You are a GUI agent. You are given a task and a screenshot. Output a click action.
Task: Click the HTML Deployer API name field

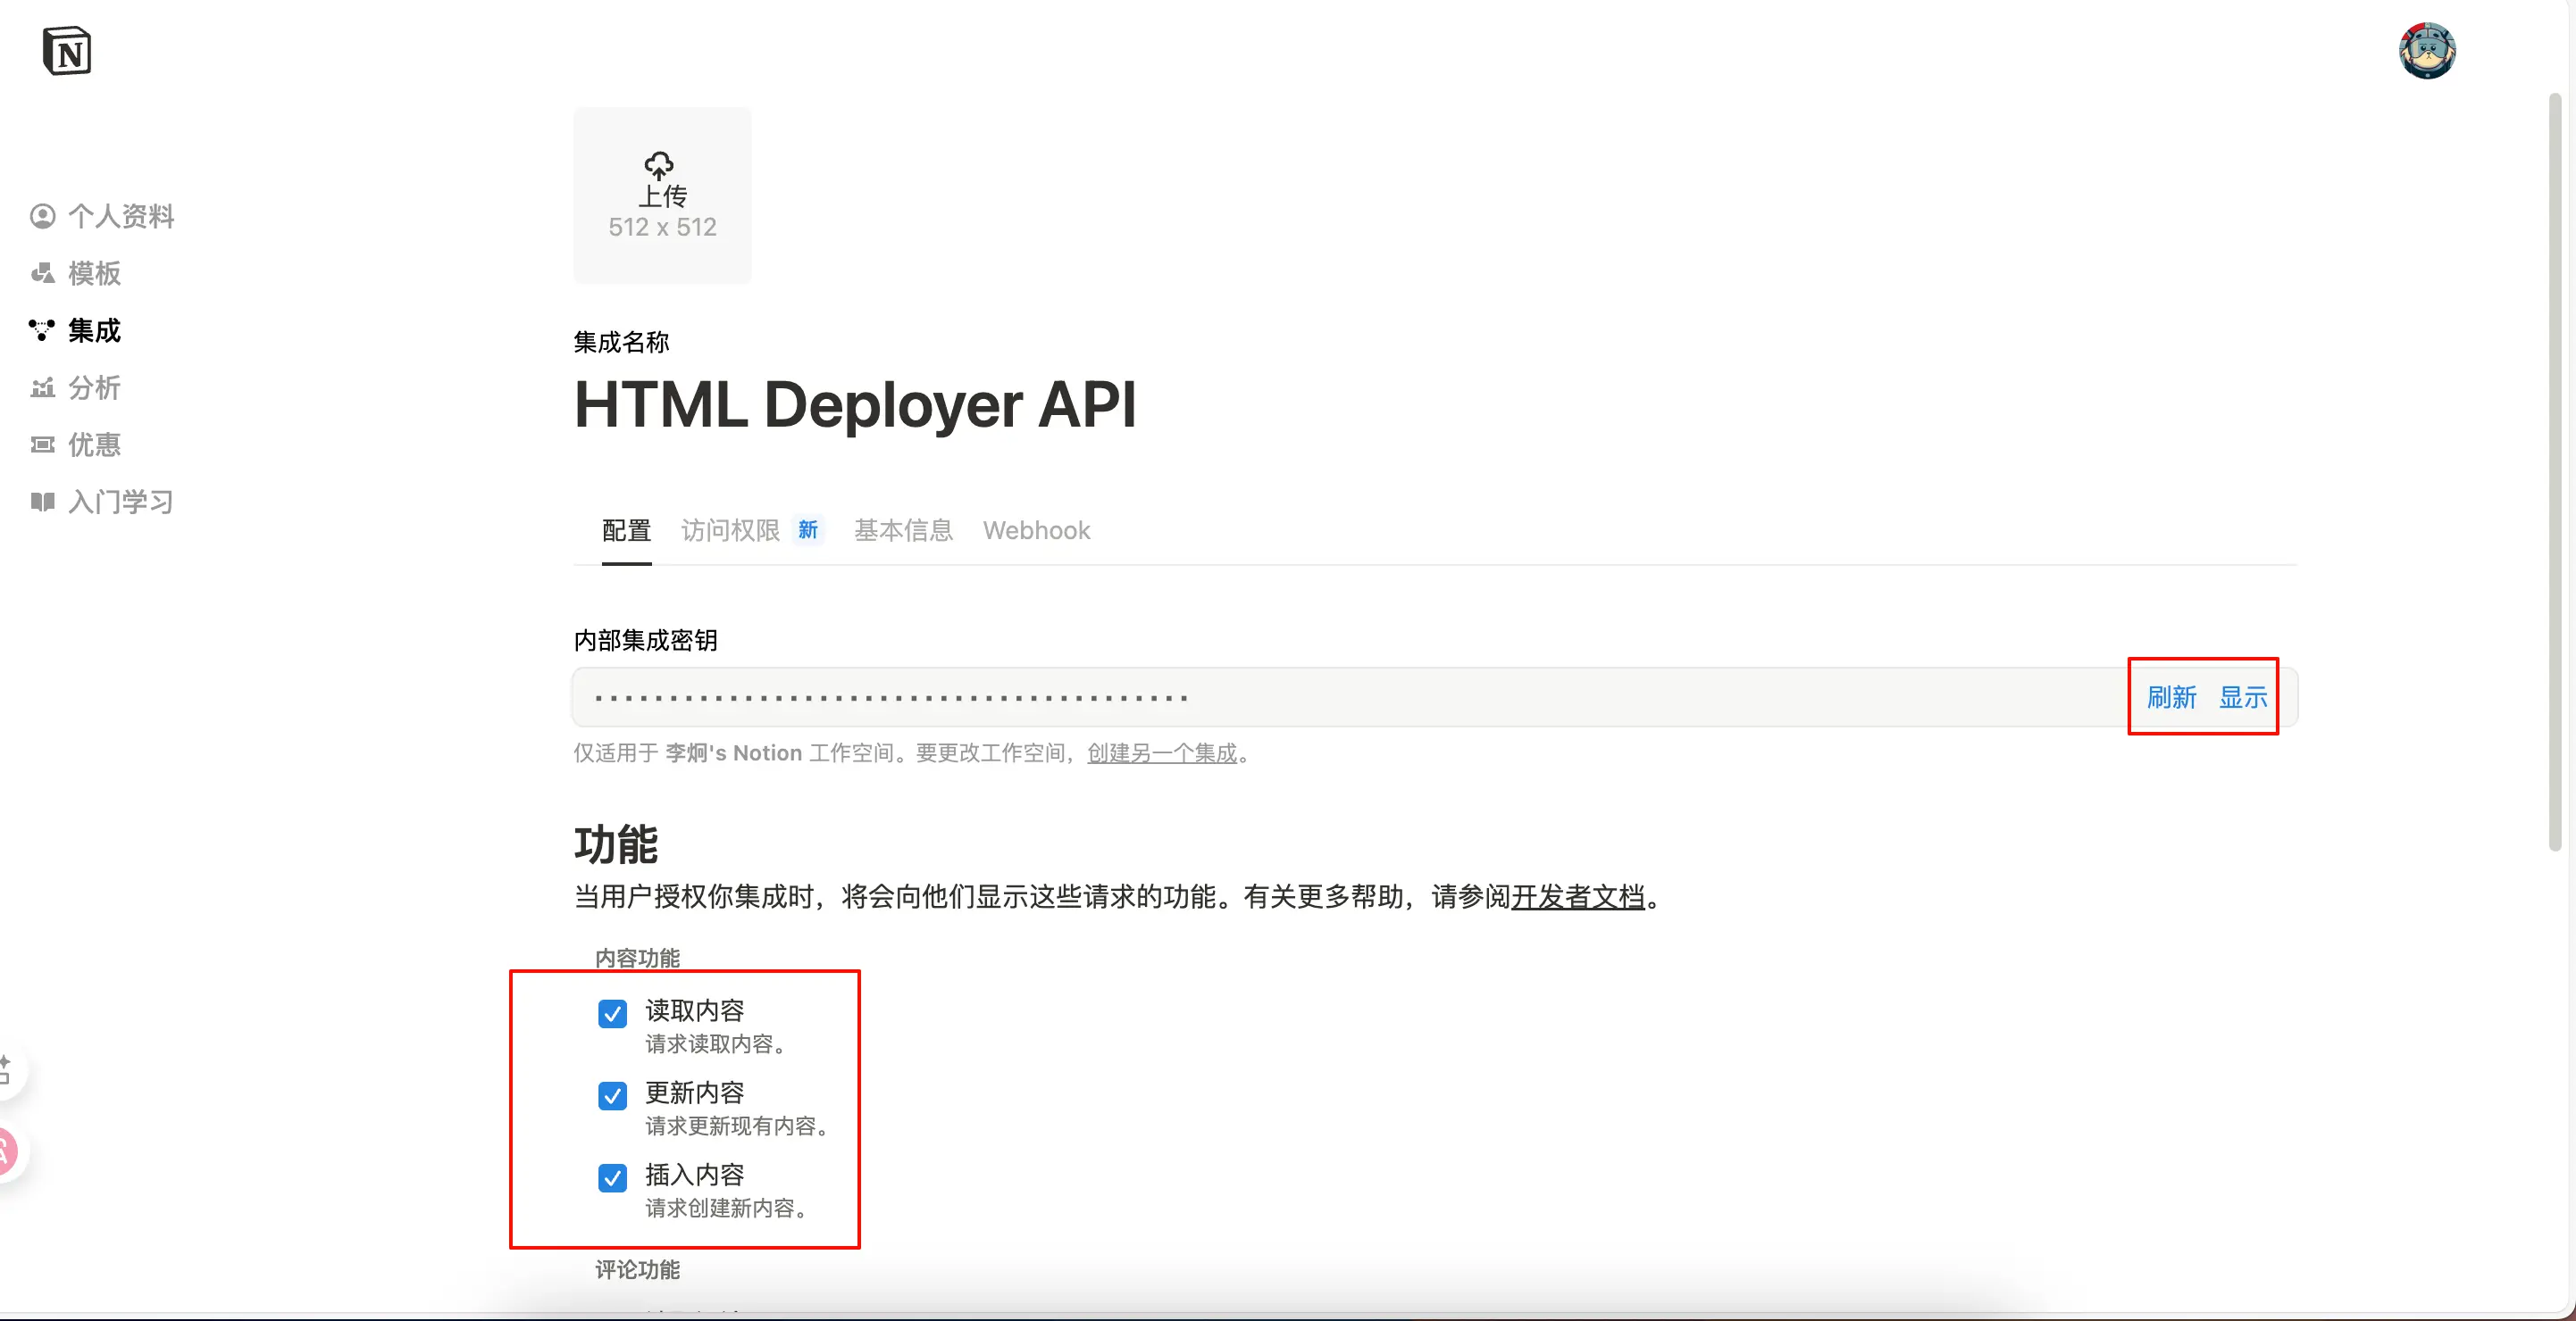coord(855,404)
